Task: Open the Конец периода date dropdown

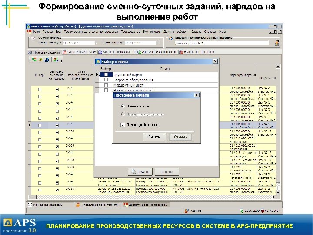Action: point(159,43)
